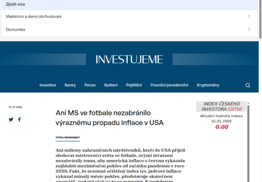Image resolution: width=262 pixels, height=182 pixels.
Task: Click the 0.00 index value
Action: tap(222, 127)
